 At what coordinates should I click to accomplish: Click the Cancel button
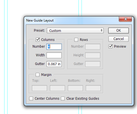119,39
